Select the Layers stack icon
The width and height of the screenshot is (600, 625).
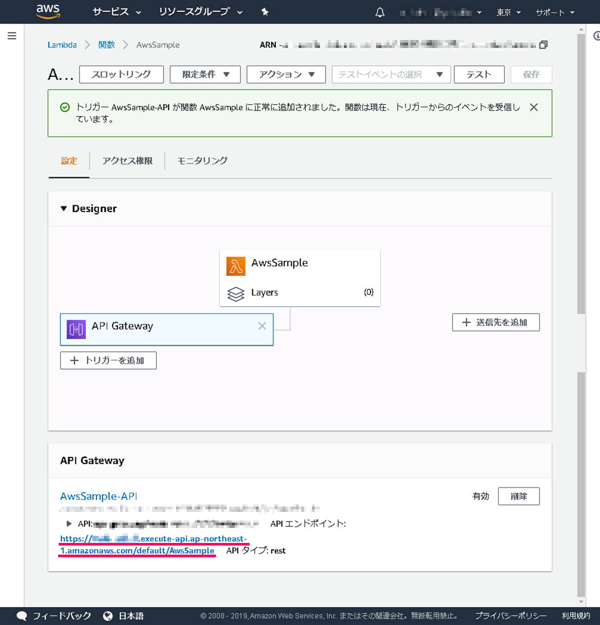[x=236, y=294]
